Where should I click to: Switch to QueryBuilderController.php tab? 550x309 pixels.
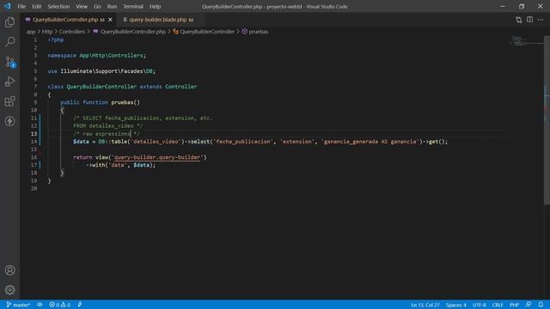[65, 20]
